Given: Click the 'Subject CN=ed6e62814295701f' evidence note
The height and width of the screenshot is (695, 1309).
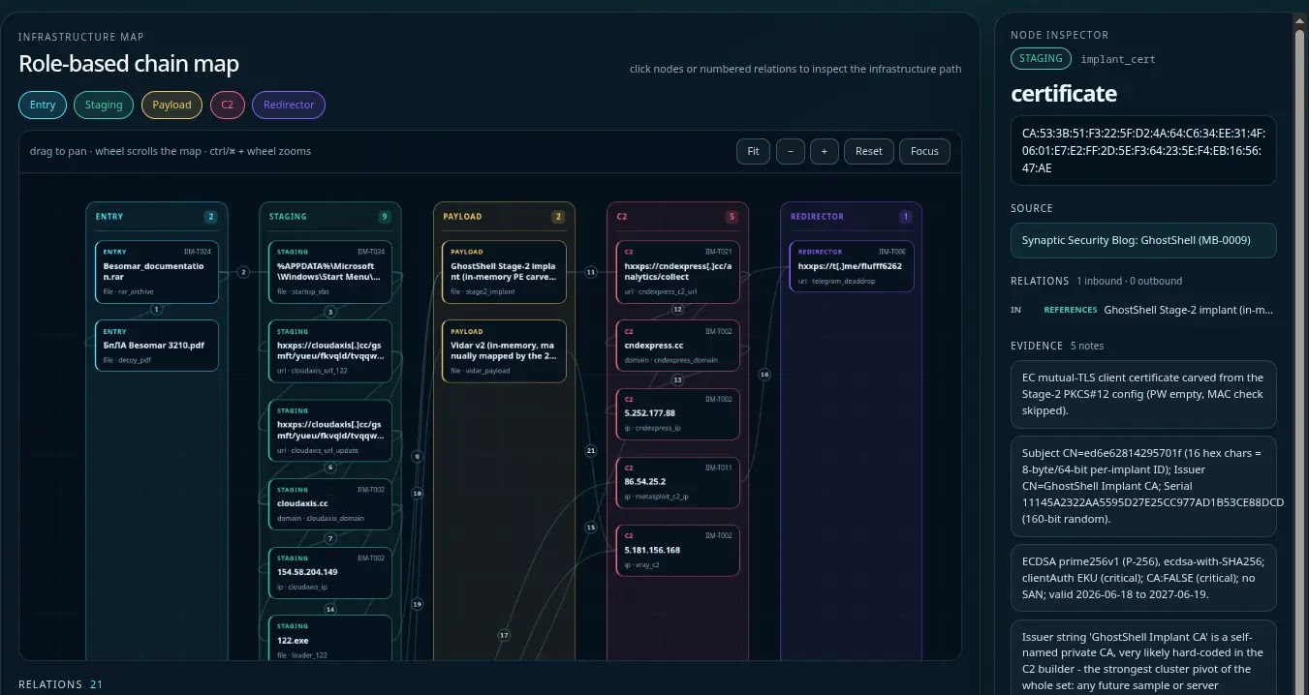Looking at the screenshot, I should tap(1143, 486).
